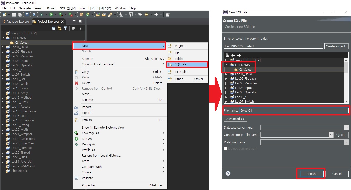Select Phonebook project in Project Explorer
351x190 pixels.
[19, 171]
